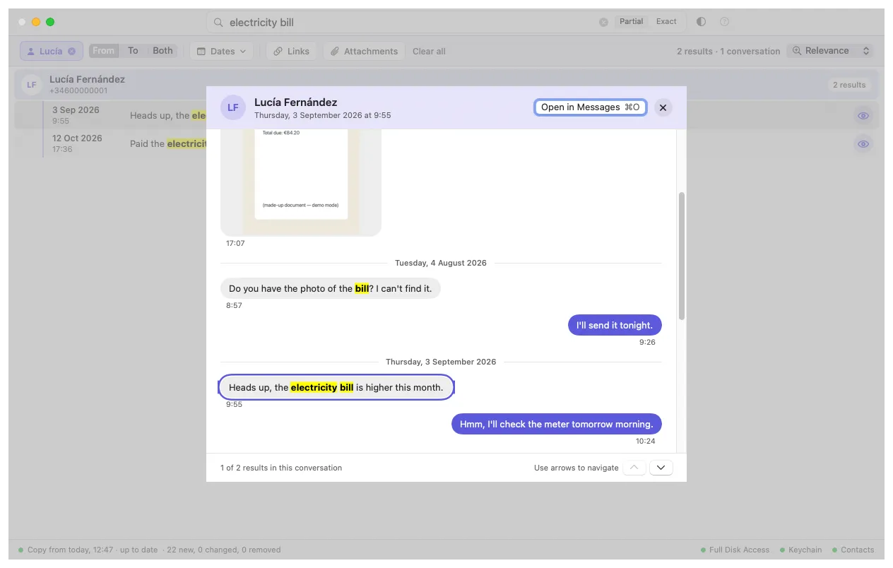The image size is (893, 568).
Task: Click '2 results · 1 conversation' count
Action: tap(728, 52)
